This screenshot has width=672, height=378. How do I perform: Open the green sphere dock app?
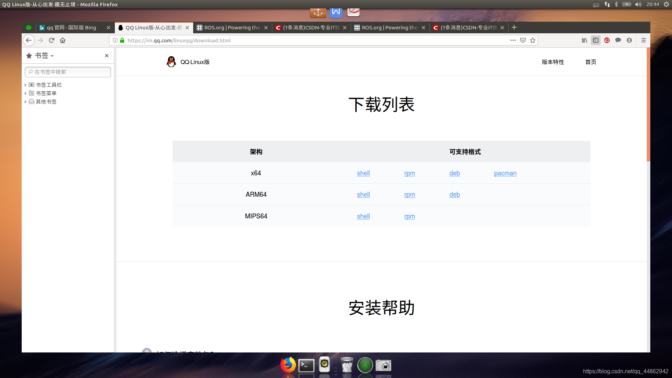click(365, 365)
